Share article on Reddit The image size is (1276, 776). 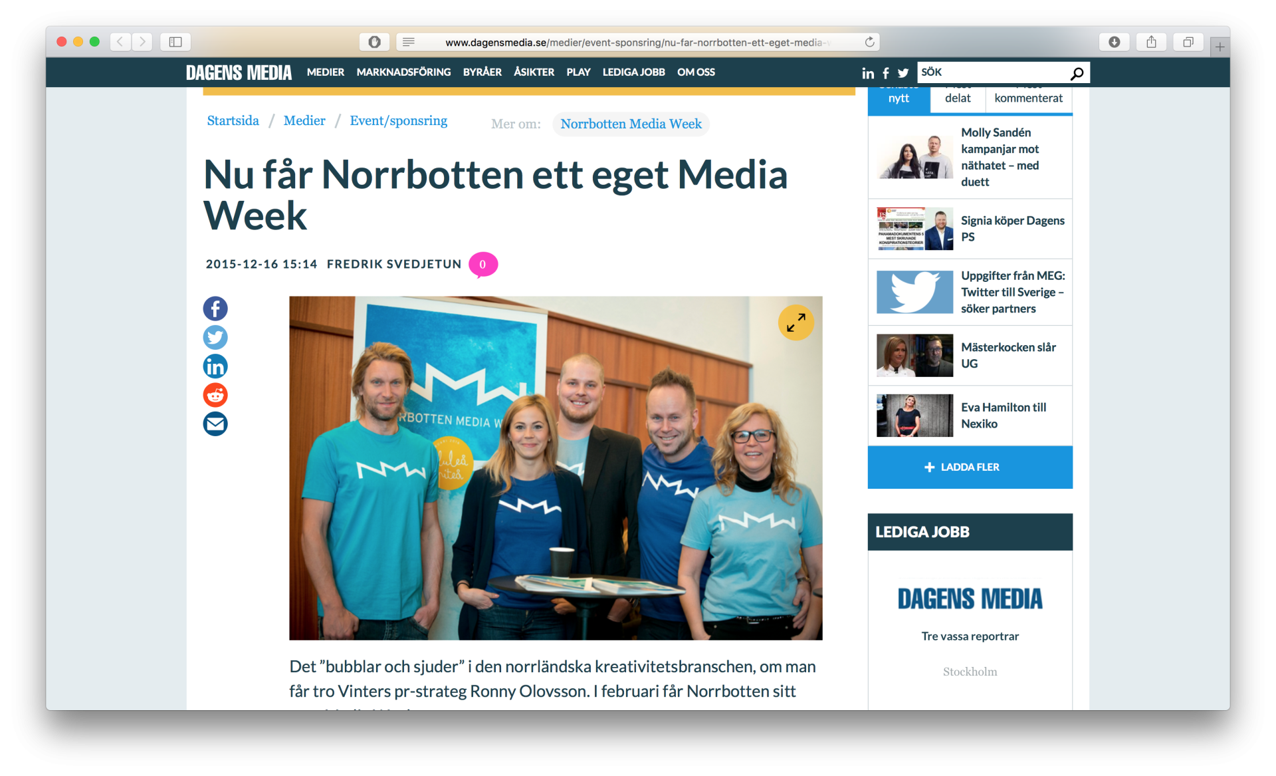(x=215, y=395)
